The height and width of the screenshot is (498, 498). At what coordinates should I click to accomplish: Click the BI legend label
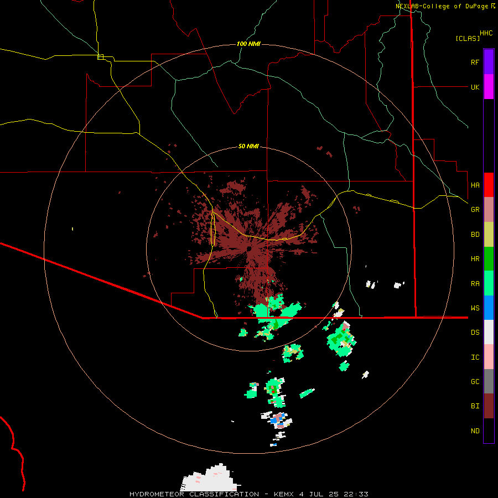pyautogui.click(x=475, y=406)
